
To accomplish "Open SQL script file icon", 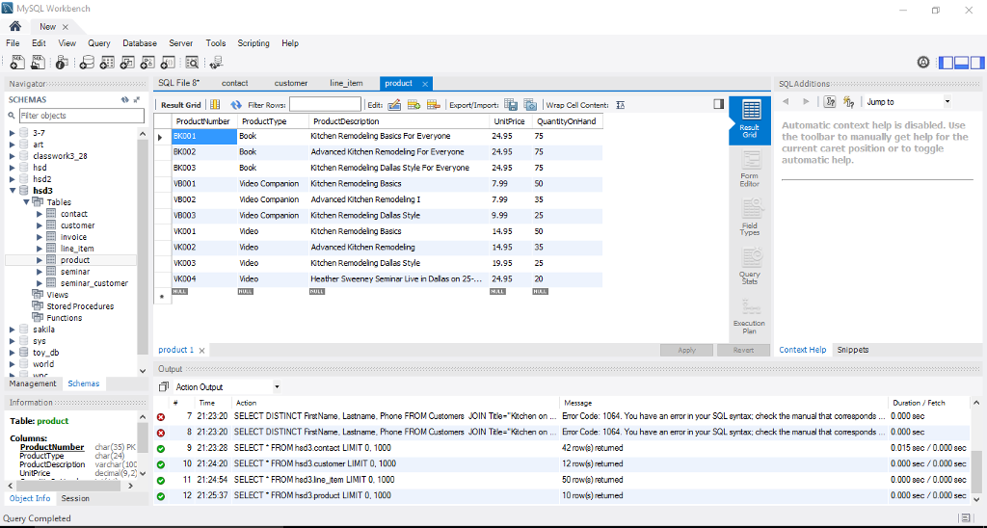I will click(39, 63).
